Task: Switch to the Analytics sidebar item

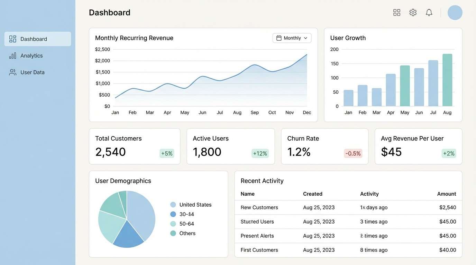Action: (31, 55)
